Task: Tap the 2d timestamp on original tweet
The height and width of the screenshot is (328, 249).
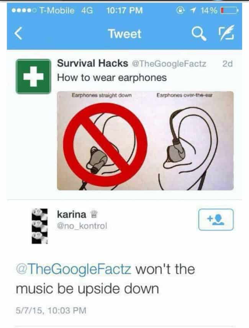Action: click(228, 64)
